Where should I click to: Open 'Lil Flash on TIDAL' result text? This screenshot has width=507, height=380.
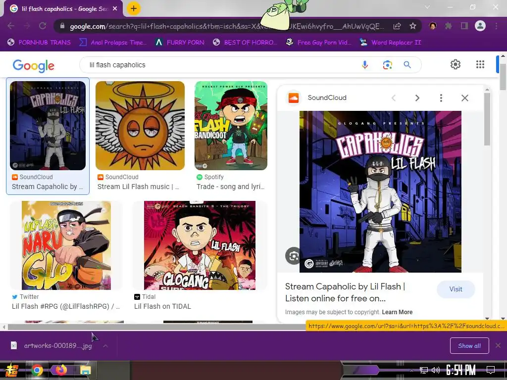[162, 306]
